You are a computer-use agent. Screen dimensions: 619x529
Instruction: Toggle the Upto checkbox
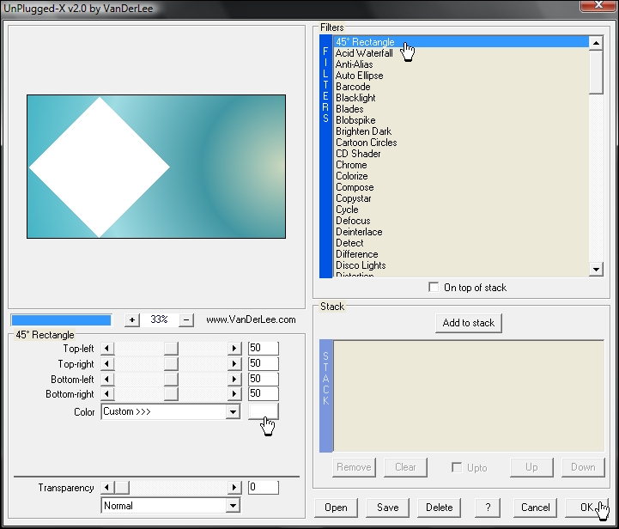457,467
